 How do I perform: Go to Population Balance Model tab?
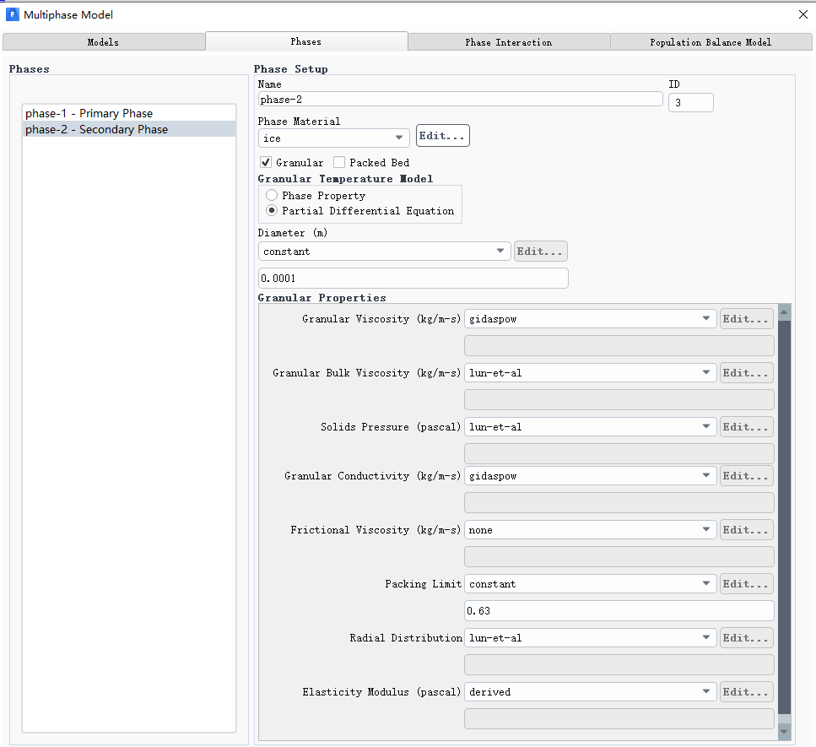tap(710, 42)
